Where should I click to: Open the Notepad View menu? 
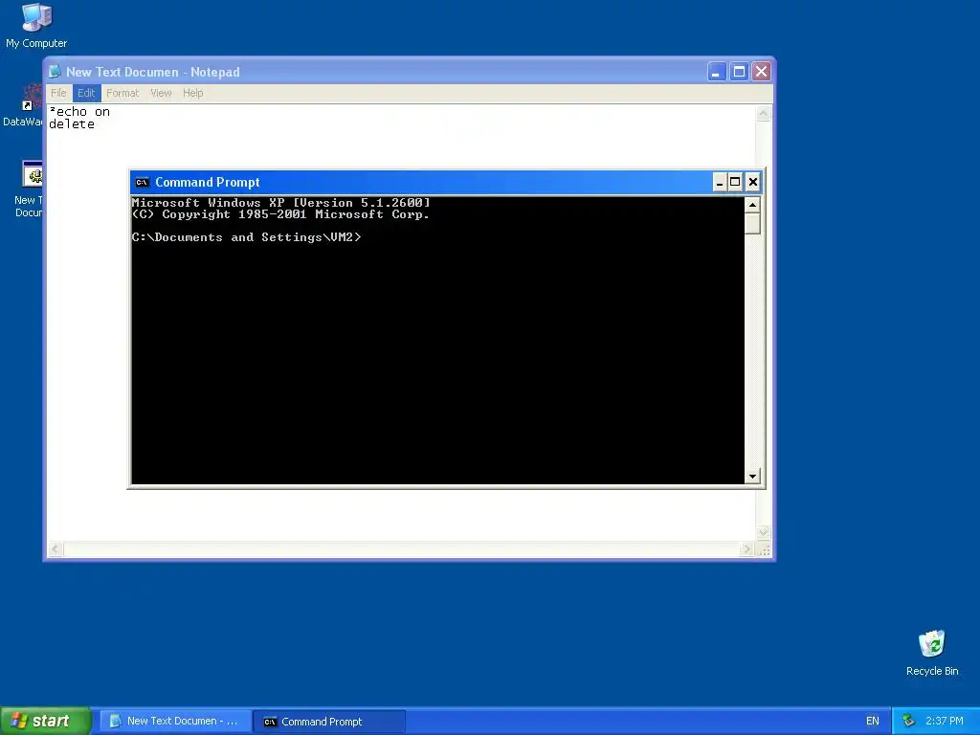[x=161, y=93]
